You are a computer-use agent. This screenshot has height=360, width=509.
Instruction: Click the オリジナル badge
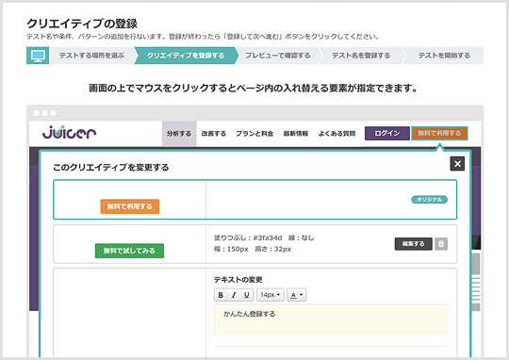(x=429, y=200)
